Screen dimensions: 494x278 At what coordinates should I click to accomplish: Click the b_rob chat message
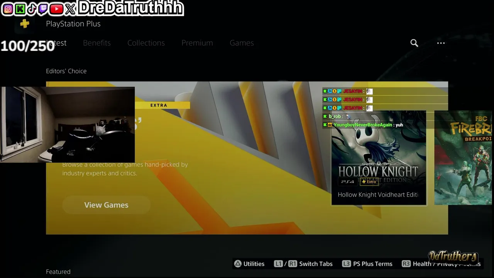point(337,116)
